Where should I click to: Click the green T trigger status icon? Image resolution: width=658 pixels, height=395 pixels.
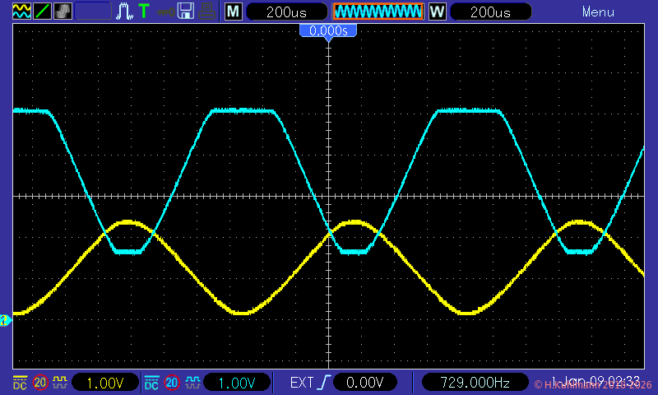(x=145, y=12)
